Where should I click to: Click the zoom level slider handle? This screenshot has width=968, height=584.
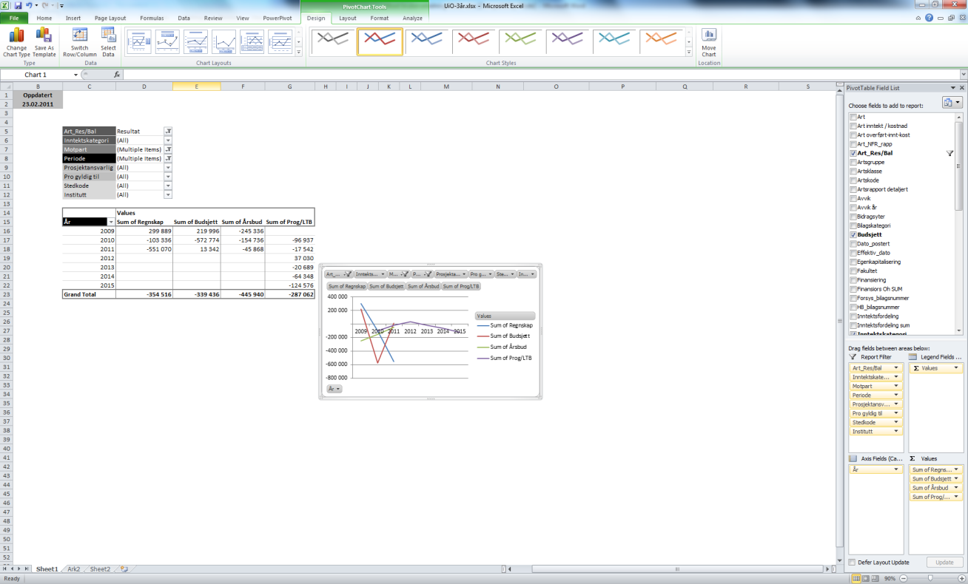(930, 579)
